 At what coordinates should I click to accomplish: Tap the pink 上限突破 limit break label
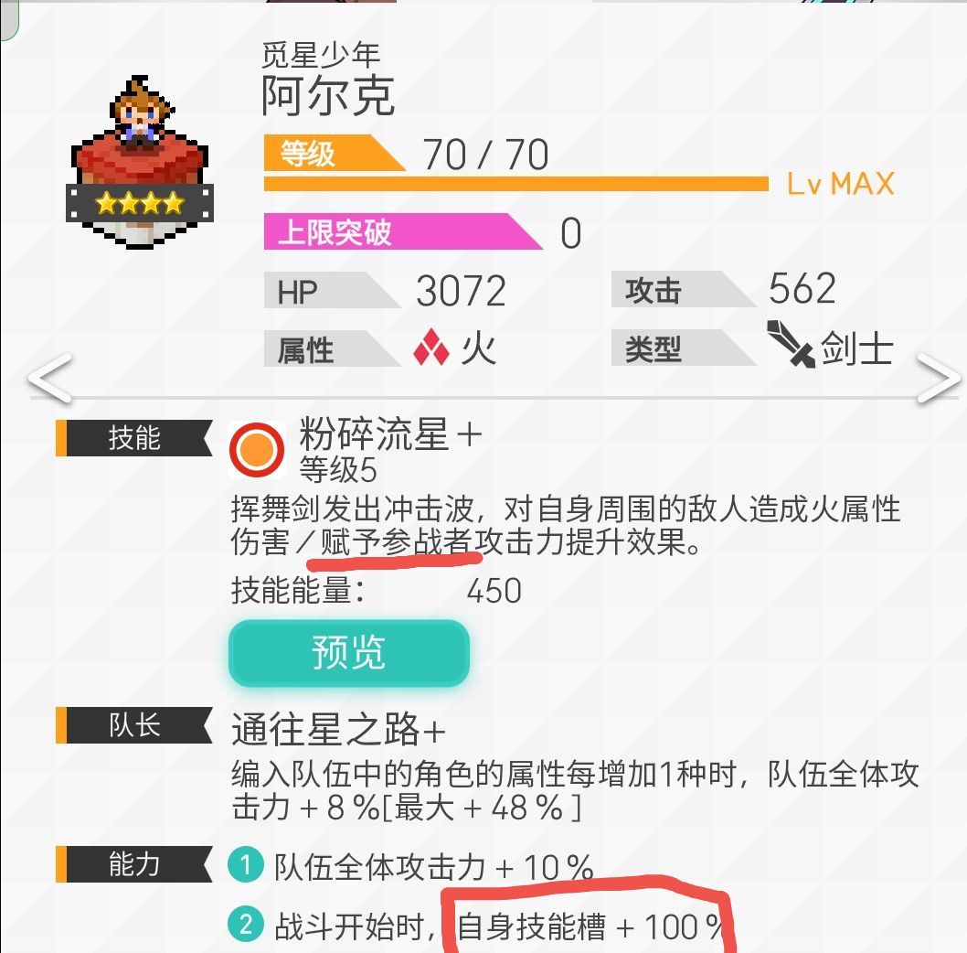tap(403, 231)
